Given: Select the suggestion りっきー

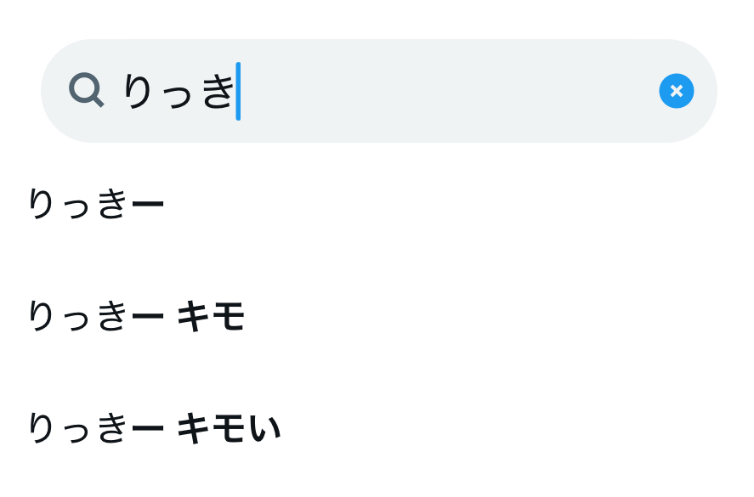Looking at the screenshot, I should point(96,205).
